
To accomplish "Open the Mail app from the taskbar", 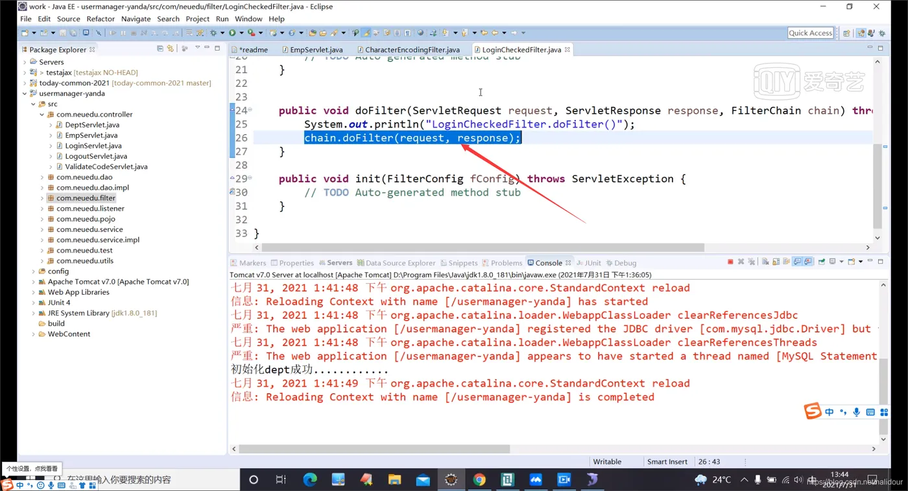I will coord(423,479).
